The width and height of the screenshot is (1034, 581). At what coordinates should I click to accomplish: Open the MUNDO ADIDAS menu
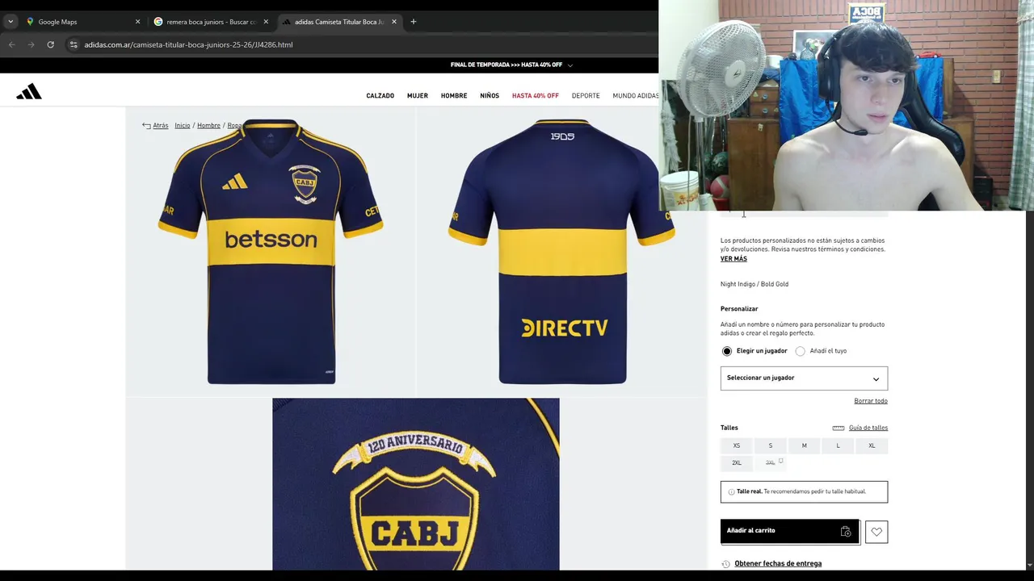635,96
